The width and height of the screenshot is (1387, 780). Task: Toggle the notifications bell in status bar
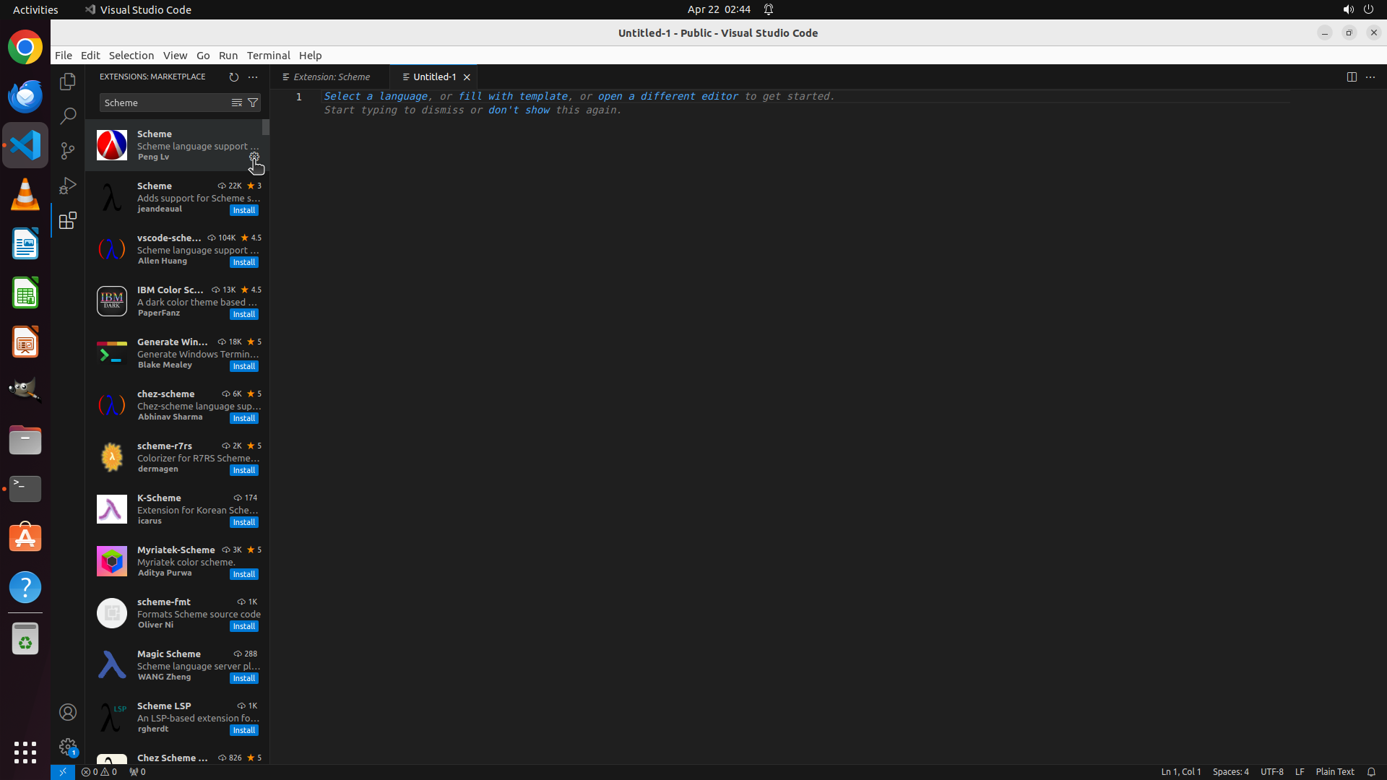(x=1370, y=771)
